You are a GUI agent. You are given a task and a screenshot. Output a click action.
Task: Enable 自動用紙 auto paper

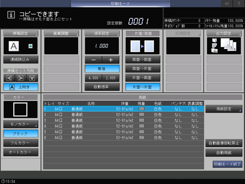(x=224, y=153)
